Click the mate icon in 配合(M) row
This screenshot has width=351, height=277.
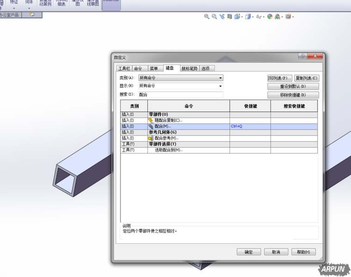(151, 126)
